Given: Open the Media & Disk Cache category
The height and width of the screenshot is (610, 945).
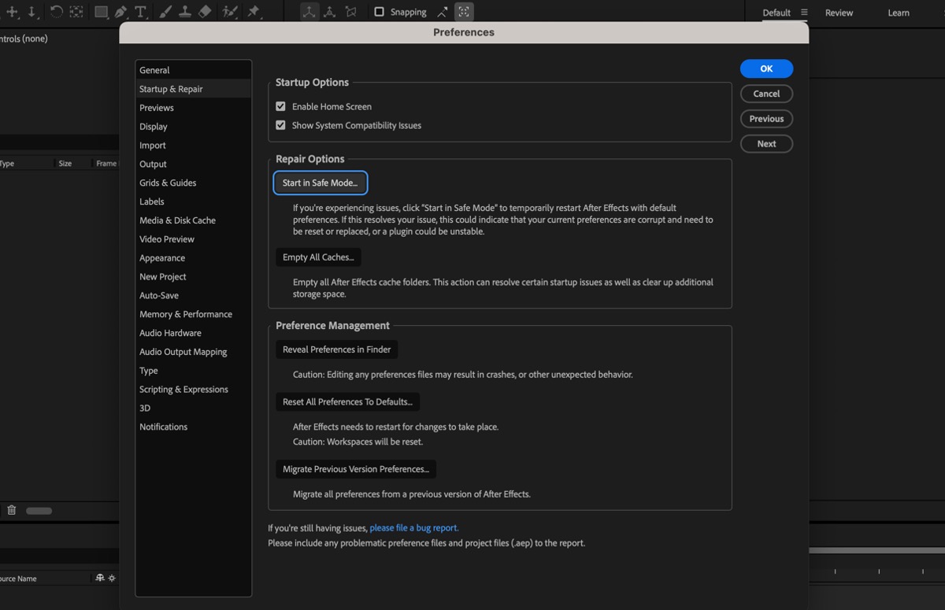Looking at the screenshot, I should [x=177, y=220].
